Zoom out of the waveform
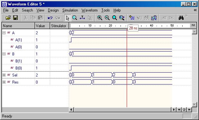 point(107,18)
